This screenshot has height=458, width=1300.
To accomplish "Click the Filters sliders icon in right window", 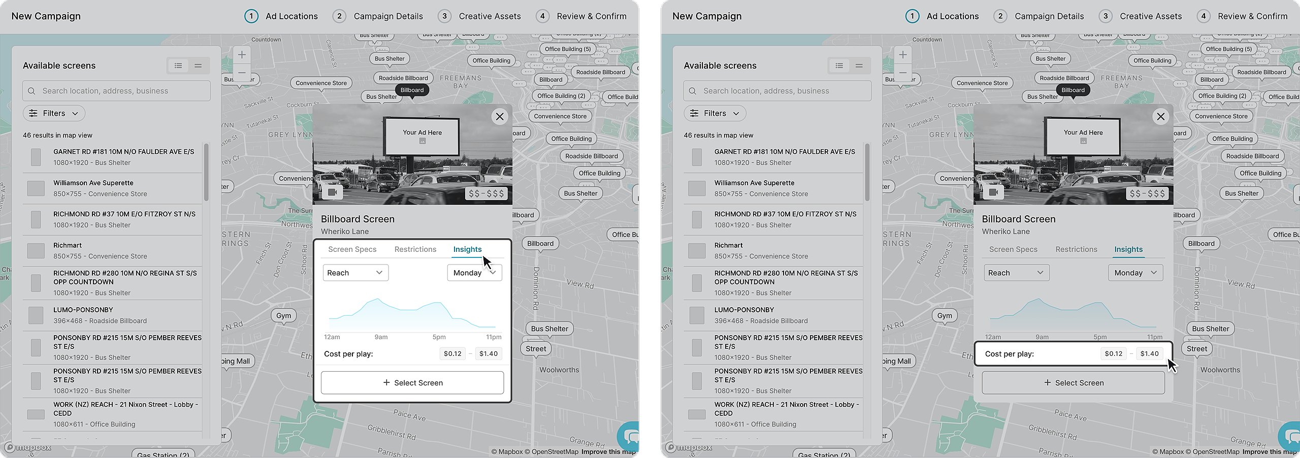I will pyautogui.click(x=694, y=113).
